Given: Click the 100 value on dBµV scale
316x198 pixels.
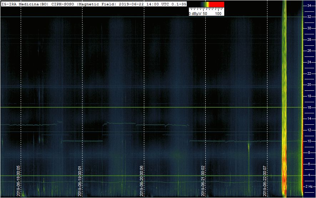Looking at the screenshot, I should [x=218, y=14].
